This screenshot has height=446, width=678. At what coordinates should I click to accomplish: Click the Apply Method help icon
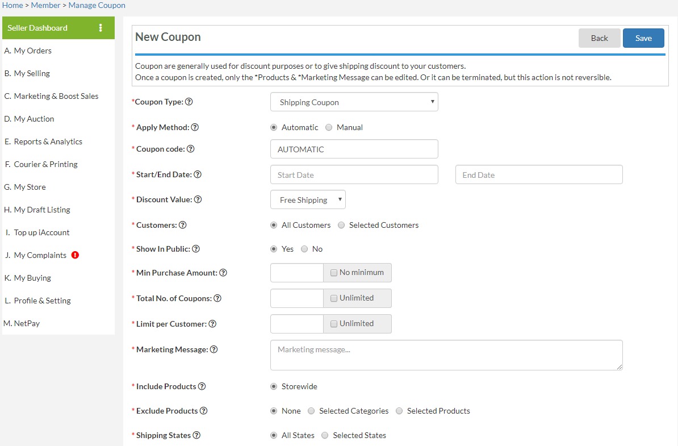[x=195, y=127]
